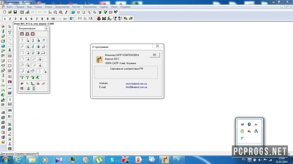Click Bluetooth icon in tray popup
The width and height of the screenshot is (293, 164).
(249, 124)
